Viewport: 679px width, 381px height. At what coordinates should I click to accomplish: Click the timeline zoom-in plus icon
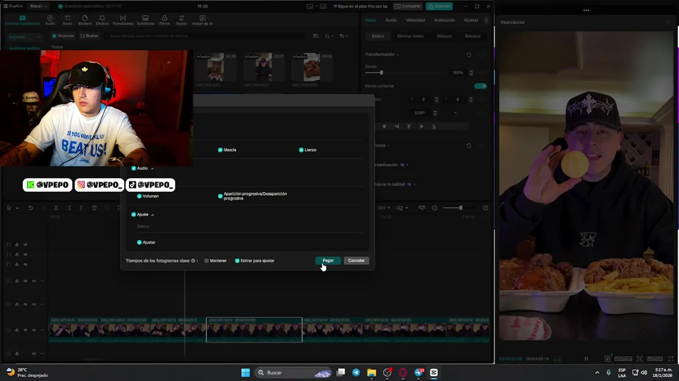(485, 208)
